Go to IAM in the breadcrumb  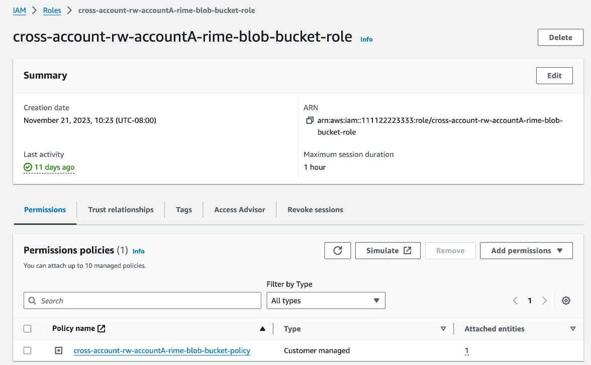point(20,11)
